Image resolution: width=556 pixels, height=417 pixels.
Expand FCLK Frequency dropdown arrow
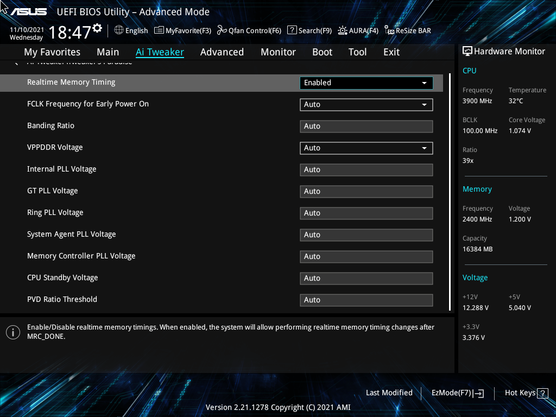pos(424,105)
